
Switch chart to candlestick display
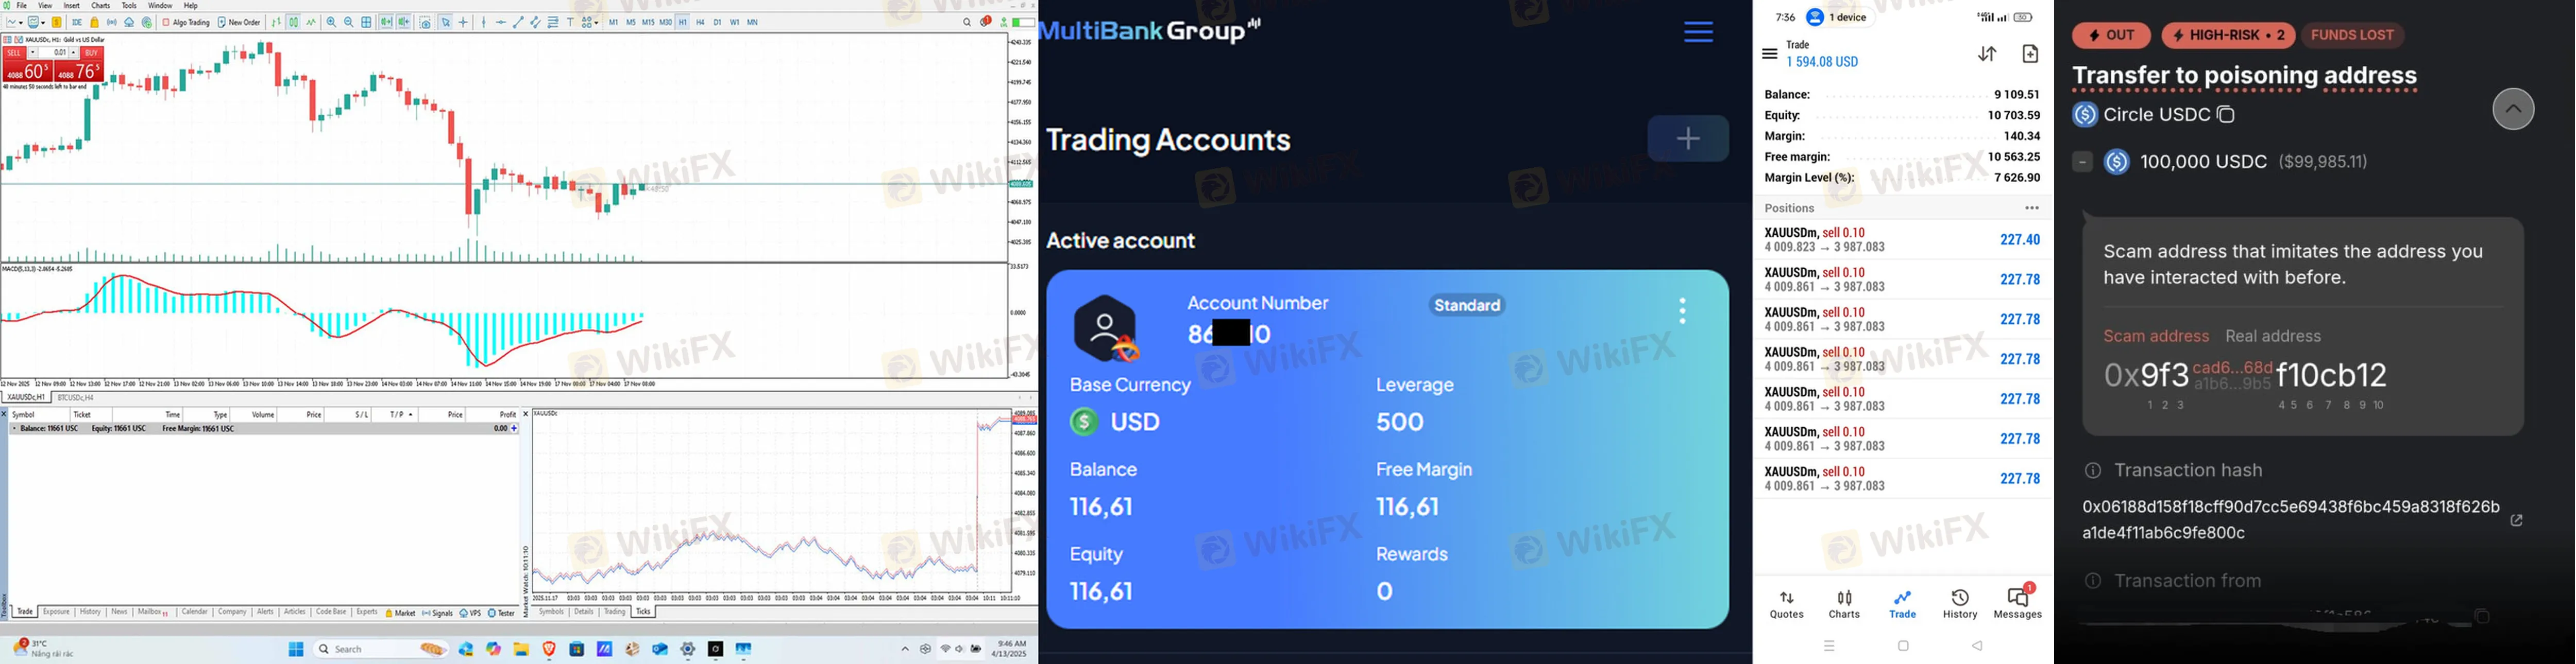(x=293, y=22)
